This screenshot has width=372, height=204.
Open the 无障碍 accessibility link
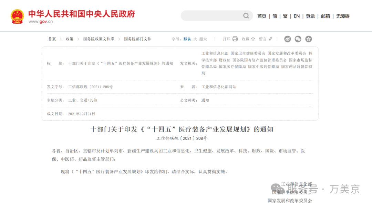click(x=343, y=16)
